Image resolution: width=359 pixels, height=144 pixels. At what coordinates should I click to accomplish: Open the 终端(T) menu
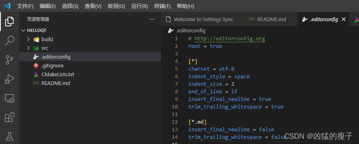pyautogui.click(x=162, y=6)
